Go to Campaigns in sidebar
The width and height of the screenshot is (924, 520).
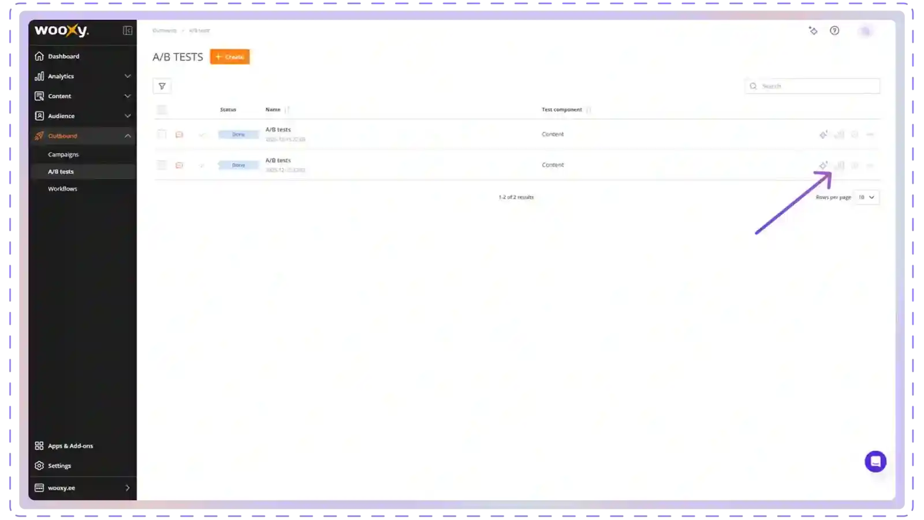click(x=64, y=155)
